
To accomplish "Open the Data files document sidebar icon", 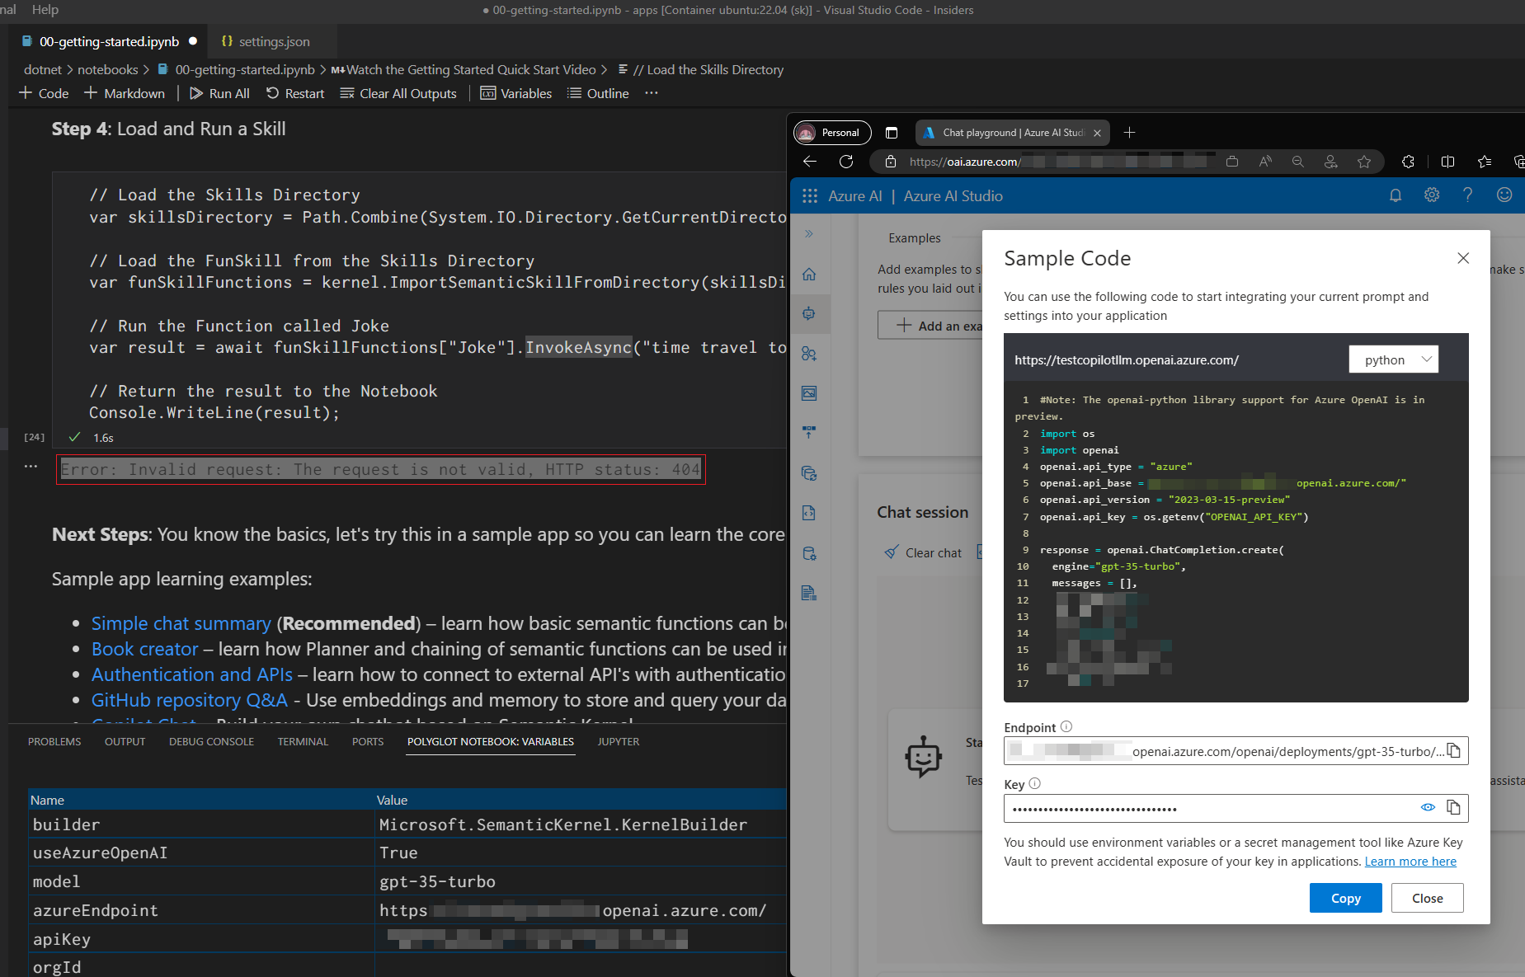I will tap(809, 593).
